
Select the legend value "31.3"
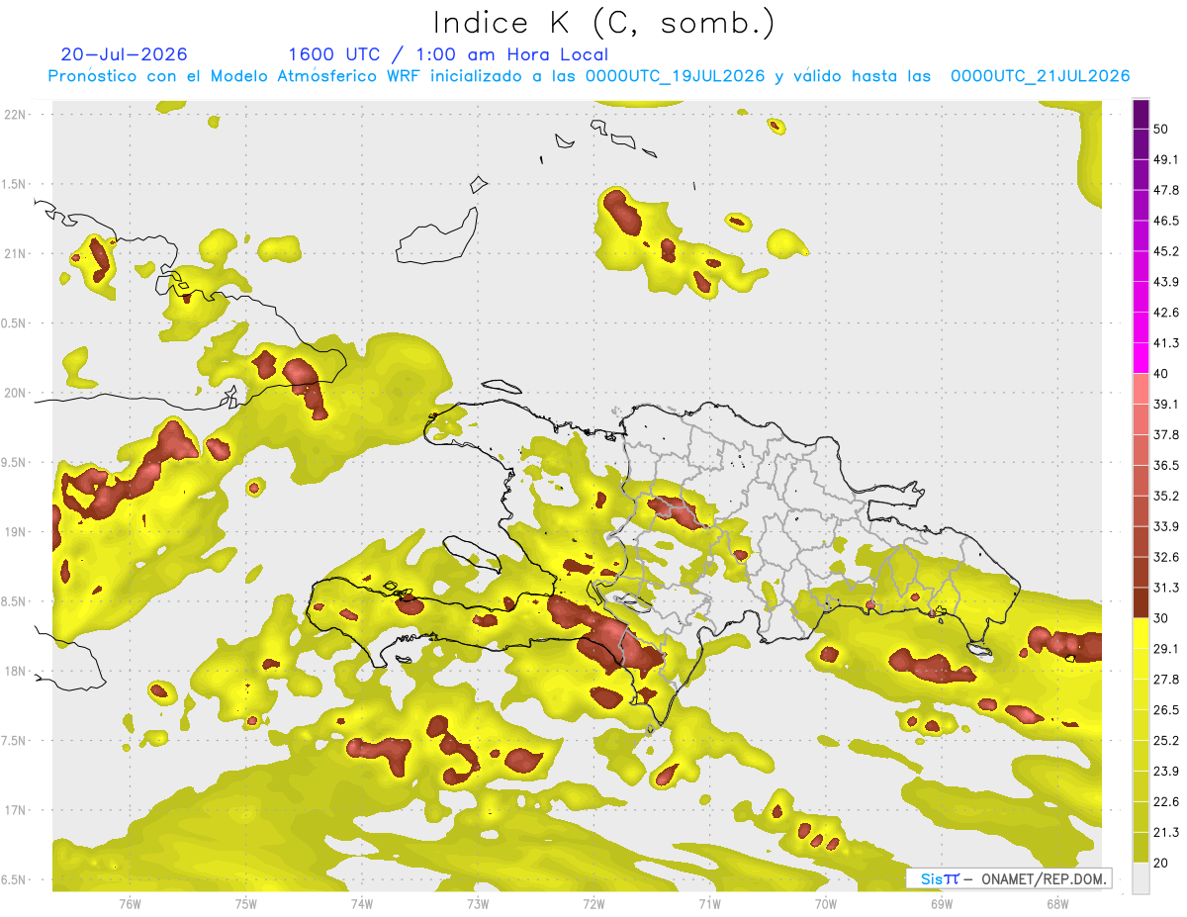[1166, 588]
